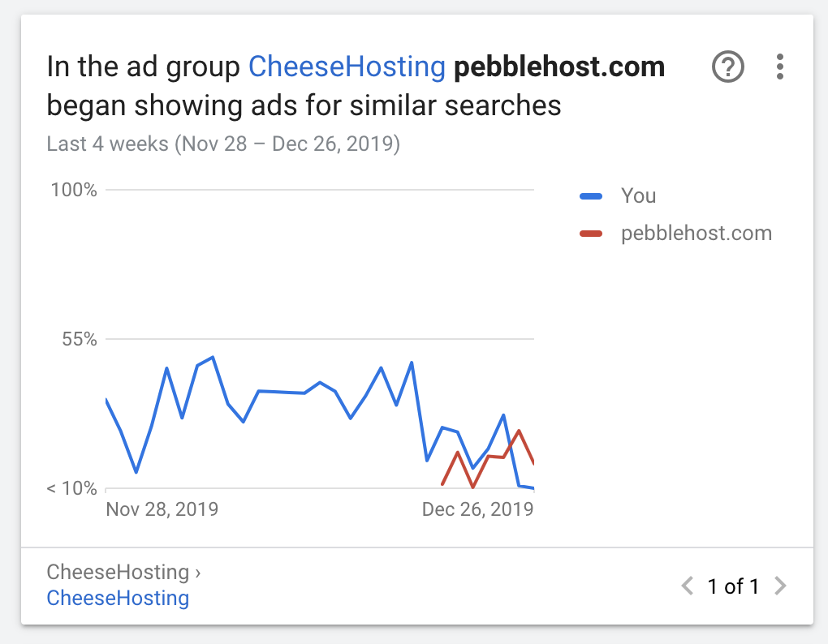Click the < 10% y-axis label
This screenshot has width=828, height=644.
[x=71, y=488]
